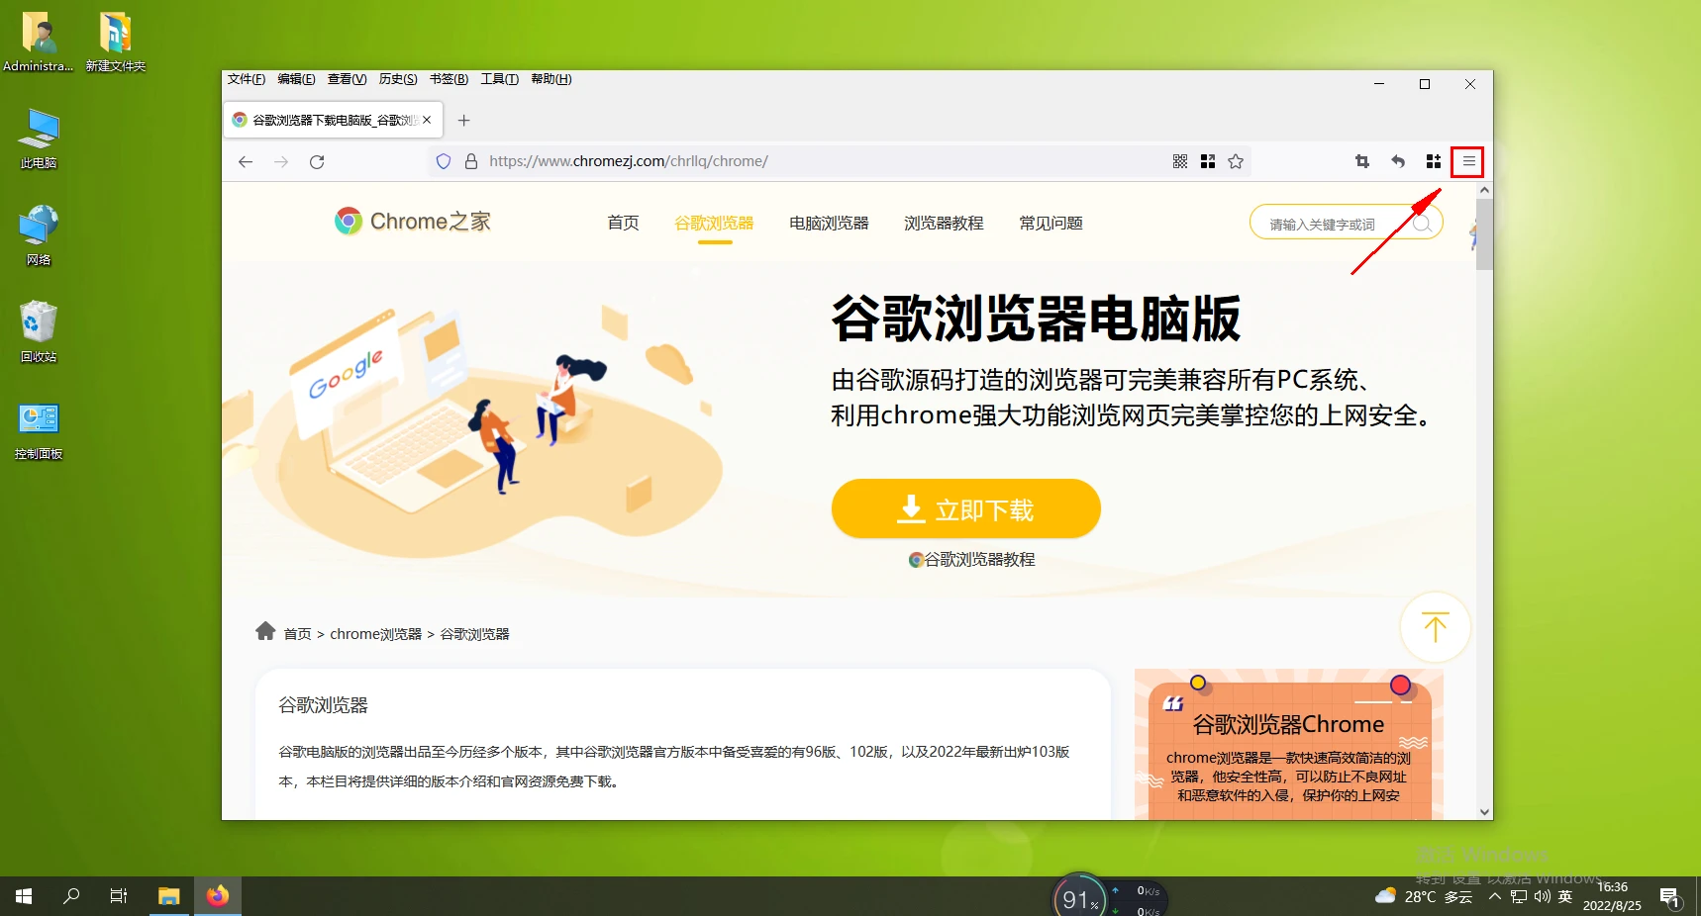Bookmark this page with the star
The width and height of the screenshot is (1701, 916).
tap(1236, 161)
